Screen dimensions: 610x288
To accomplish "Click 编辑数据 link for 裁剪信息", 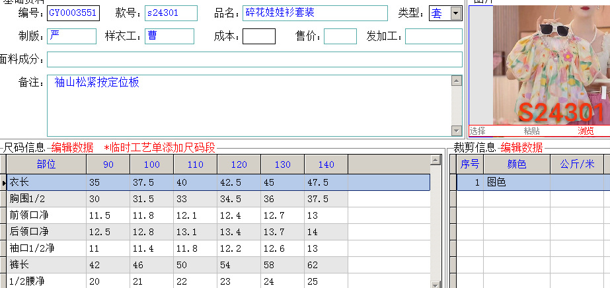I will [x=521, y=148].
